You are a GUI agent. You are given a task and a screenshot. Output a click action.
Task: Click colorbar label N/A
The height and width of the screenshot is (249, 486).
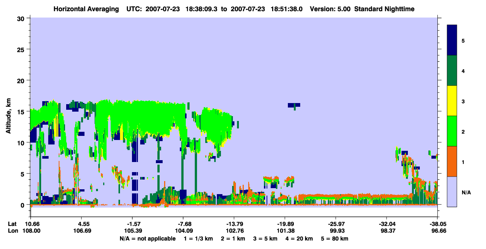[466, 193]
